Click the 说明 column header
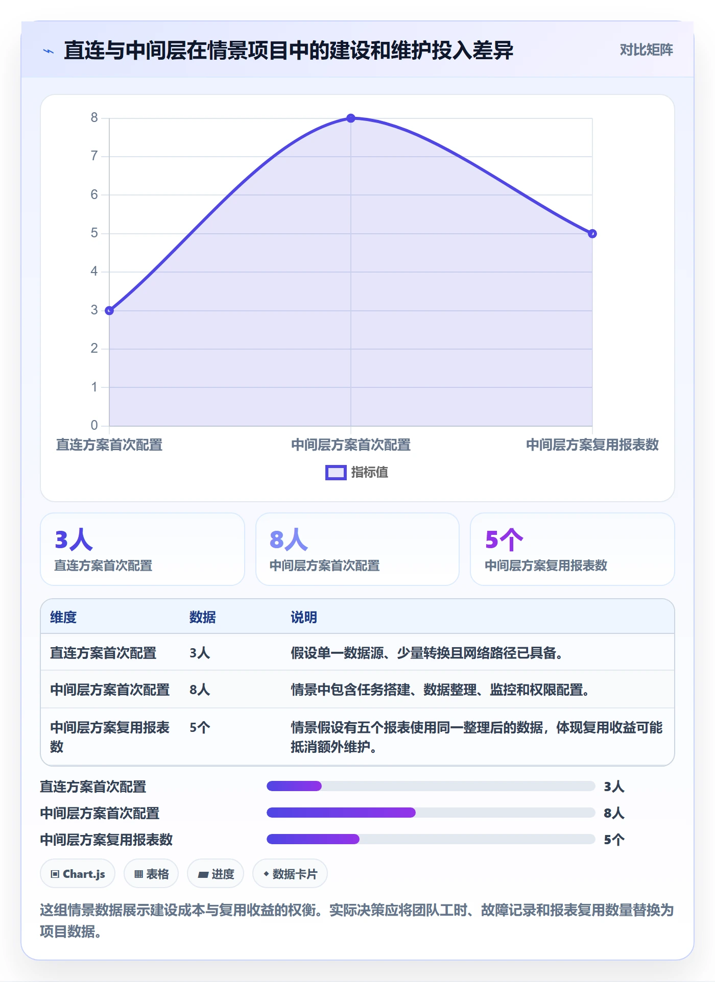The image size is (715, 982). 304,617
